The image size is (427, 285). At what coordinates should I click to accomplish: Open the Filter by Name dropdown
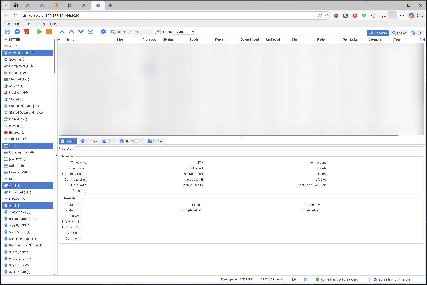pos(185,32)
